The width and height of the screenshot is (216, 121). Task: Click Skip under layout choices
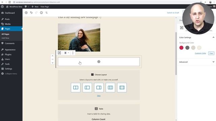pyautogui.click(x=99, y=96)
